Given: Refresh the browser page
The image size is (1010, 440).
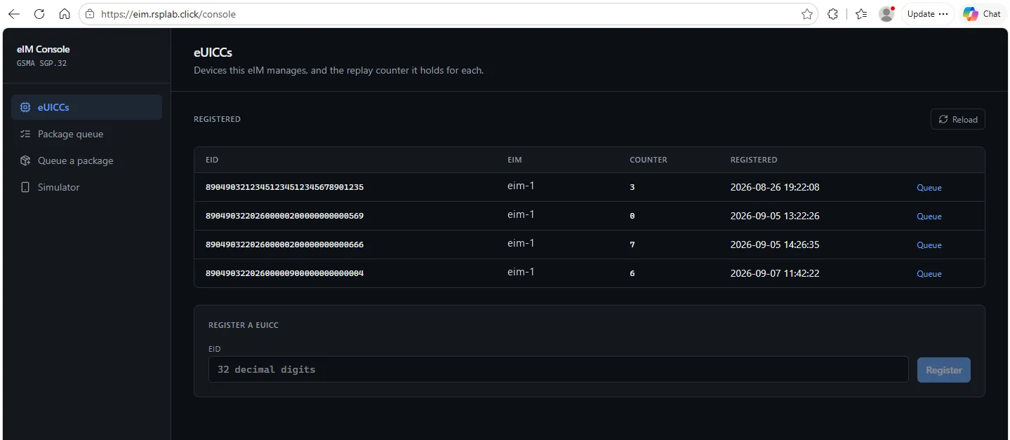Looking at the screenshot, I should [x=39, y=14].
